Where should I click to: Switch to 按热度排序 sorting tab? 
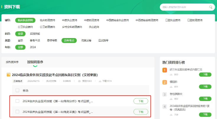12,62
